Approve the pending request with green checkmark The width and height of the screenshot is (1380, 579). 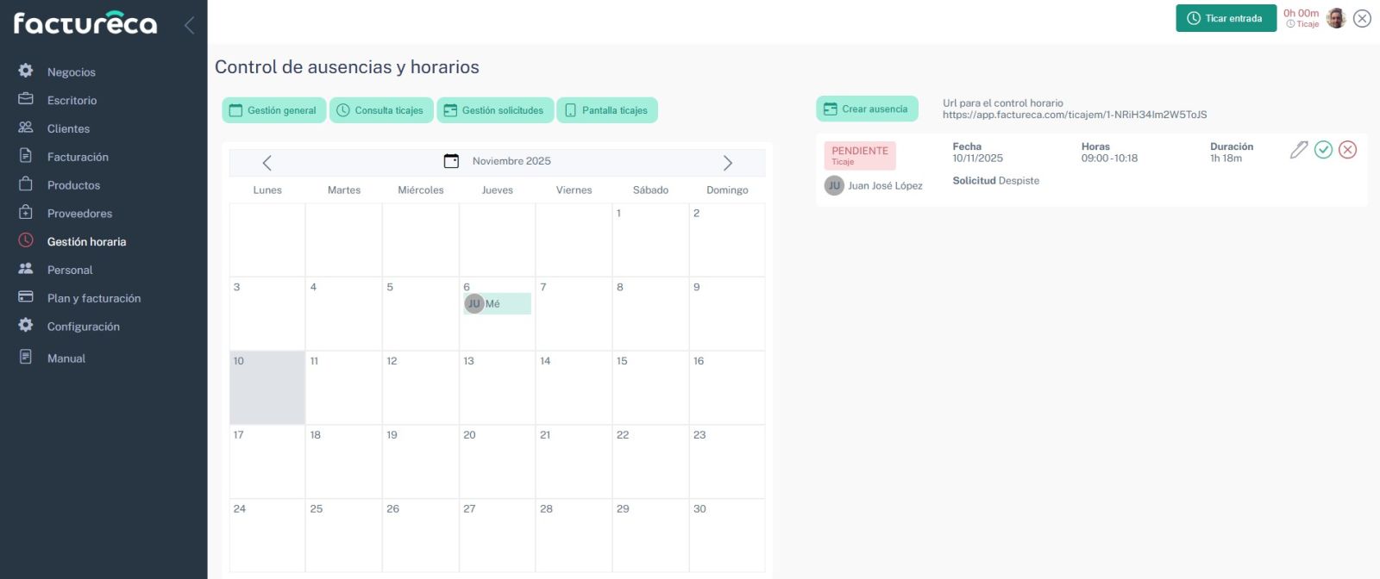1323,150
